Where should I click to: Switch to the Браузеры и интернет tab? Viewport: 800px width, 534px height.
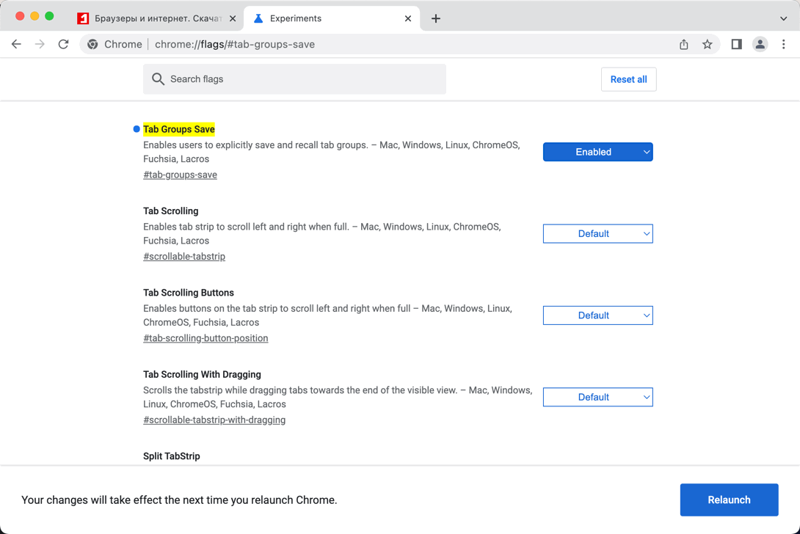(154, 18)
